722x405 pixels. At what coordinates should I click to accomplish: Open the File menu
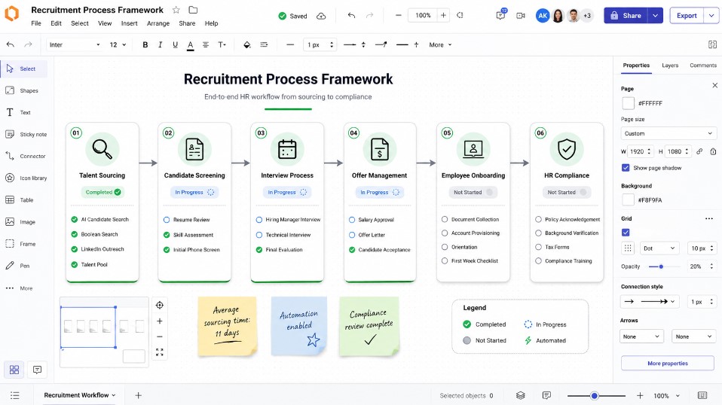(36, 23)
